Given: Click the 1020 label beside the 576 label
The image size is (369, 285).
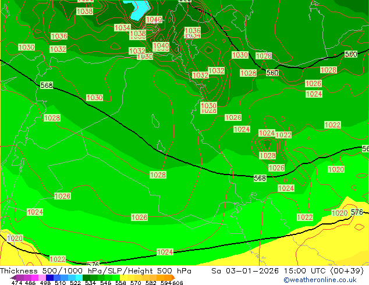Looking at the screenshot, I should 339,213.
